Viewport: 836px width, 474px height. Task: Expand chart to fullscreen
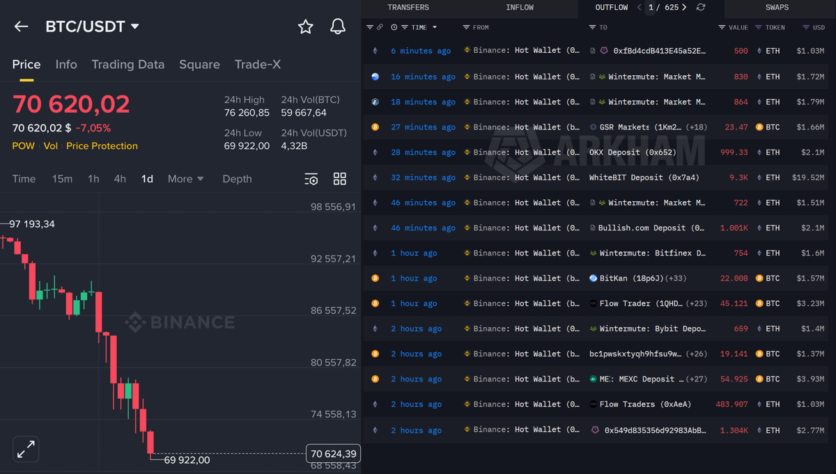26,450
